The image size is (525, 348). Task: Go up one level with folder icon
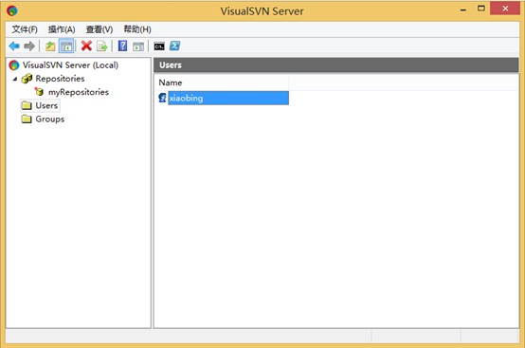coord(50,46)
